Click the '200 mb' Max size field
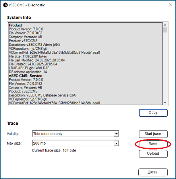176x179 pixels. [x=75, y=143]
